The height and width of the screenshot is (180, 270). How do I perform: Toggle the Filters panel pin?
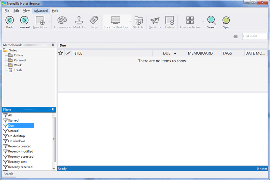53,109
